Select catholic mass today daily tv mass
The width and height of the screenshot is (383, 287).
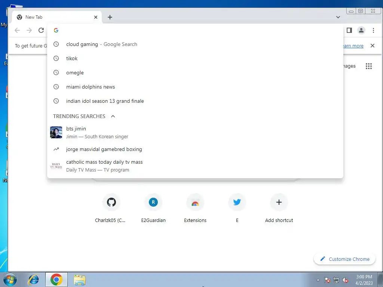(195, 166)
